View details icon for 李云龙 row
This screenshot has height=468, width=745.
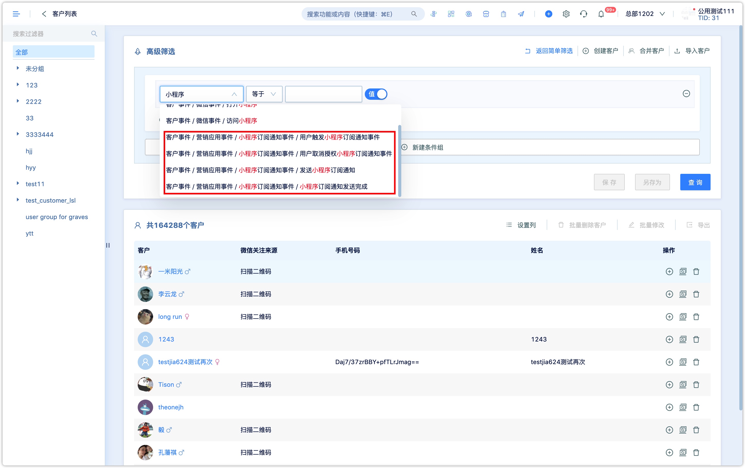point(683,294)
